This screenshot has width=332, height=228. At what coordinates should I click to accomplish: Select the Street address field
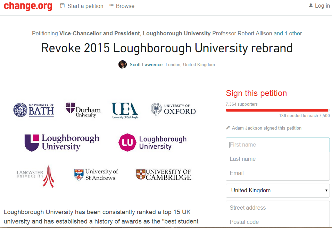coord(277,208)
